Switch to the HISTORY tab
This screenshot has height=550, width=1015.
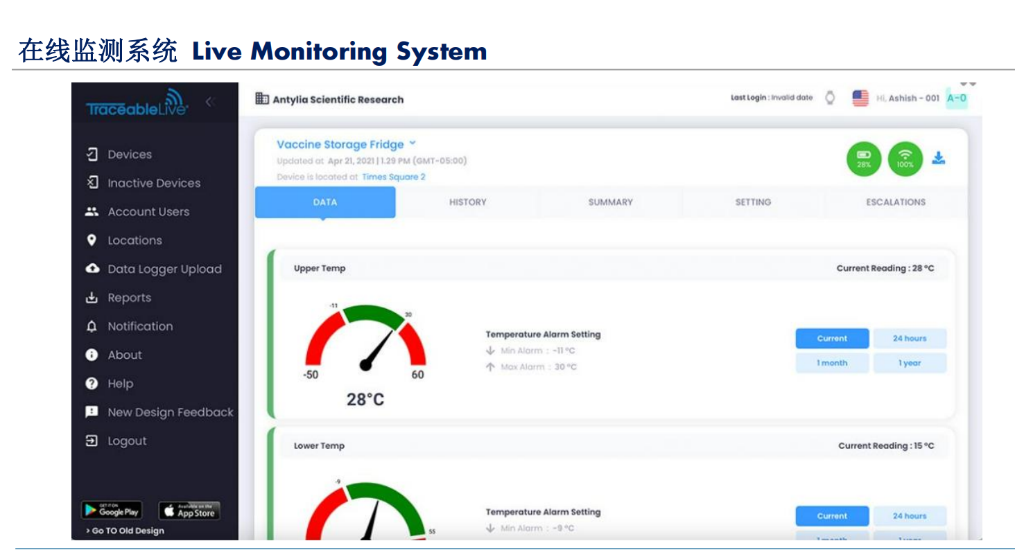pyautogui.click(x=467, y=202)
